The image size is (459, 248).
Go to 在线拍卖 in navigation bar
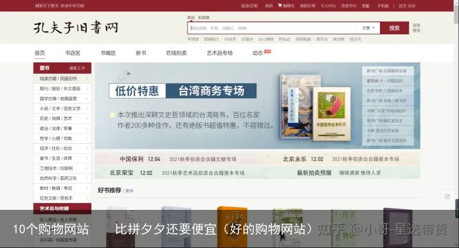tap(176, 53)
